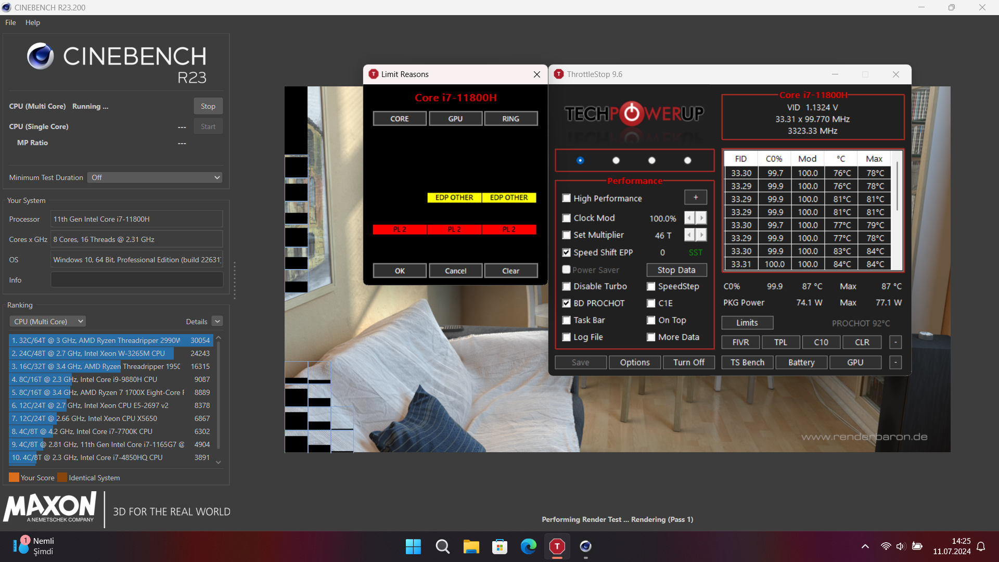The image size is (999, 562).
Task: Open Microsoft Edge from taskbar
Action: click(528, 546)
